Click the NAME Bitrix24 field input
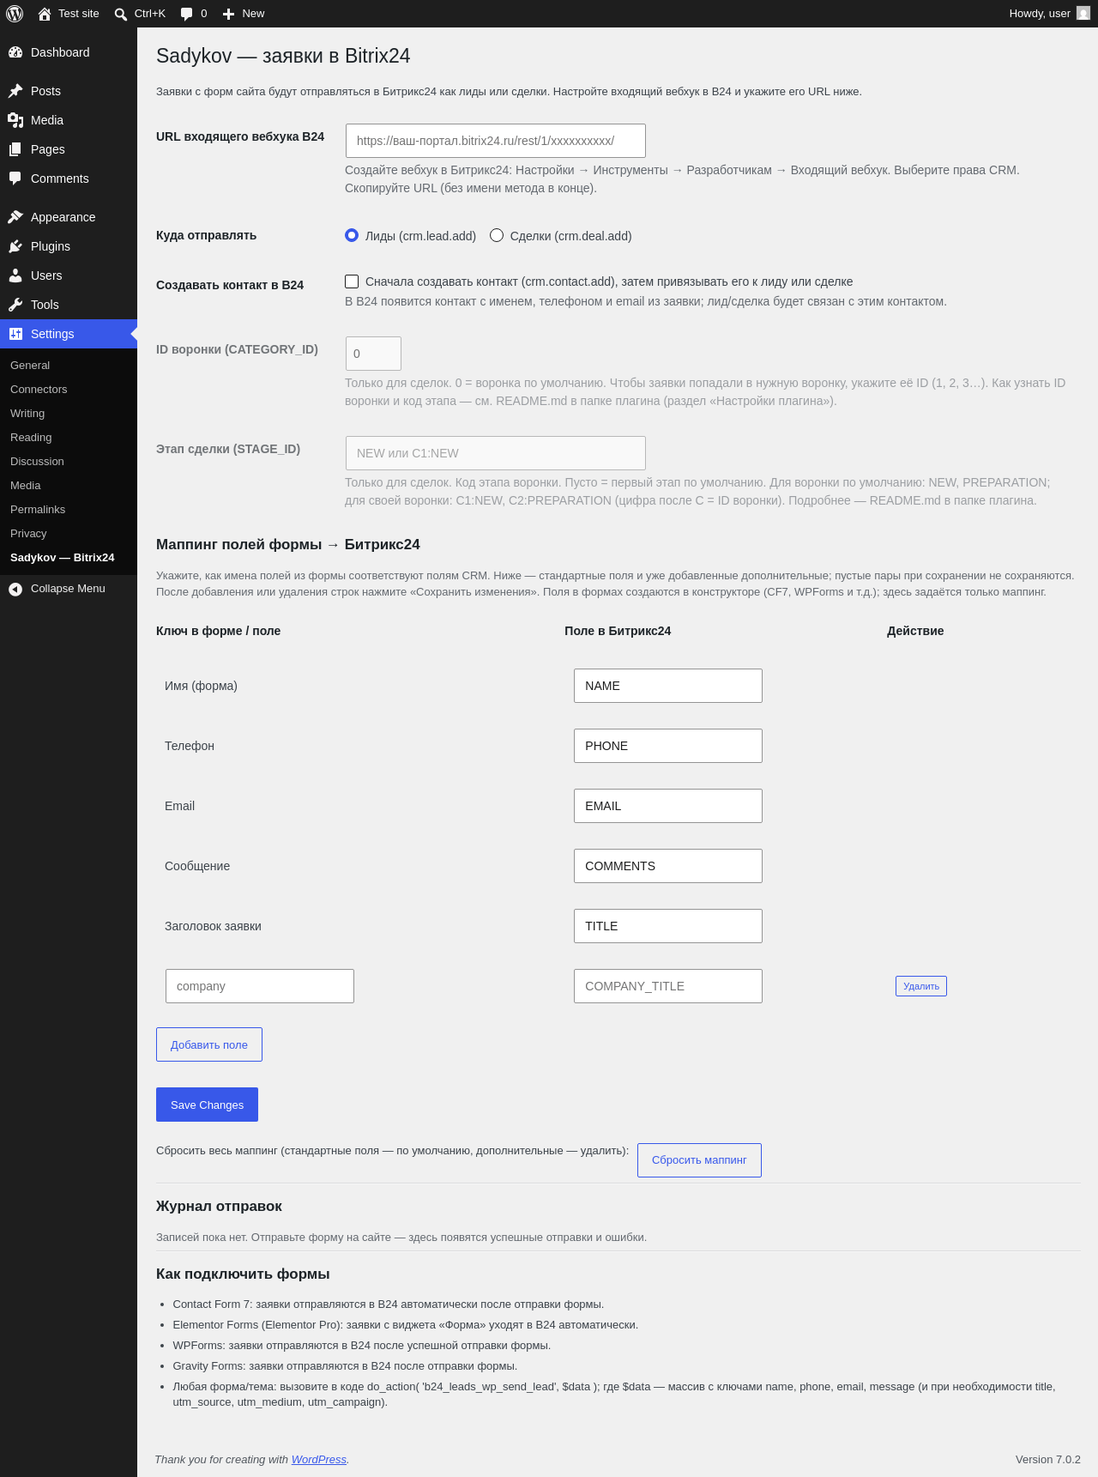1098x1477 pixels. (x=668, y=686)
